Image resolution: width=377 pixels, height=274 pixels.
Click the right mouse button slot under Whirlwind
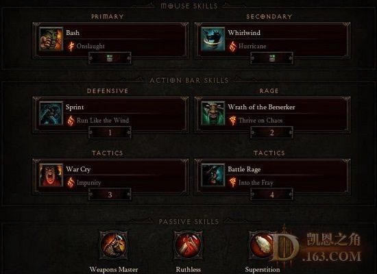click(271, 58)
